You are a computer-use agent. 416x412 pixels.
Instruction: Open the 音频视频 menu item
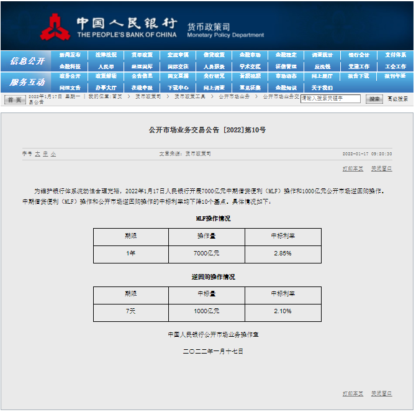click(250, 76)
